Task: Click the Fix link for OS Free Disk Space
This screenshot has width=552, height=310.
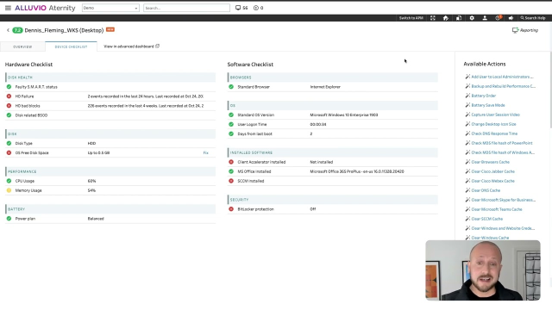Action: tap(205, 153)
